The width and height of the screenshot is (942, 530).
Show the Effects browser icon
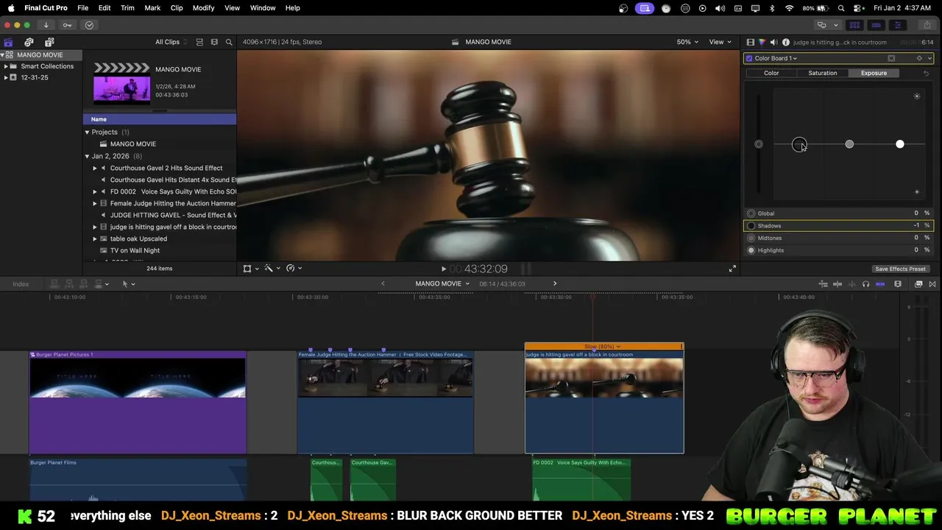tap(918, 284)
